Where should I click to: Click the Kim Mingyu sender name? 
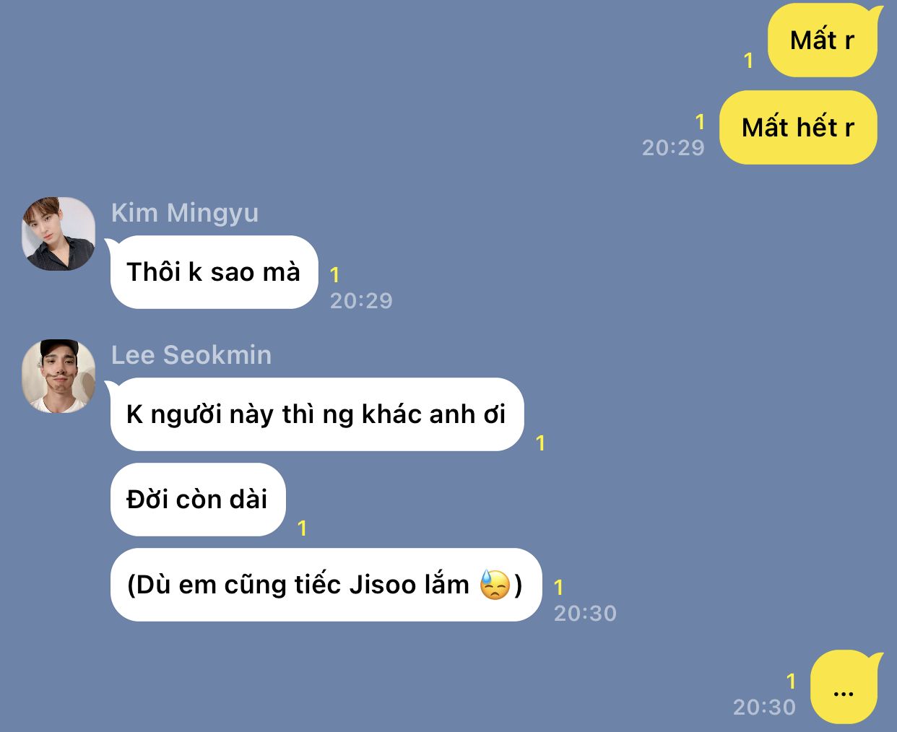pyautogui.click(x=185, y=213)
